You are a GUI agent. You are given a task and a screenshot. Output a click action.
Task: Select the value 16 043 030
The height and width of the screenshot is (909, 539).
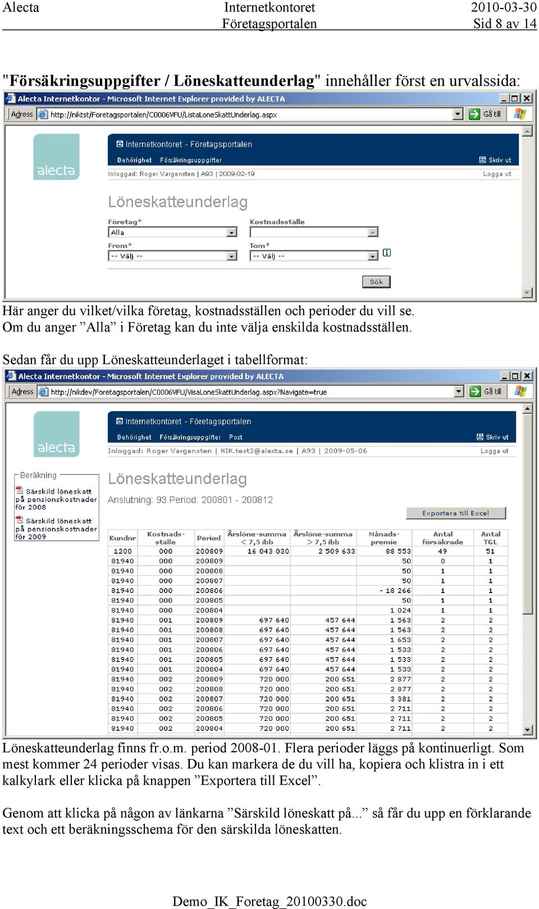click(x=268, y=551)
